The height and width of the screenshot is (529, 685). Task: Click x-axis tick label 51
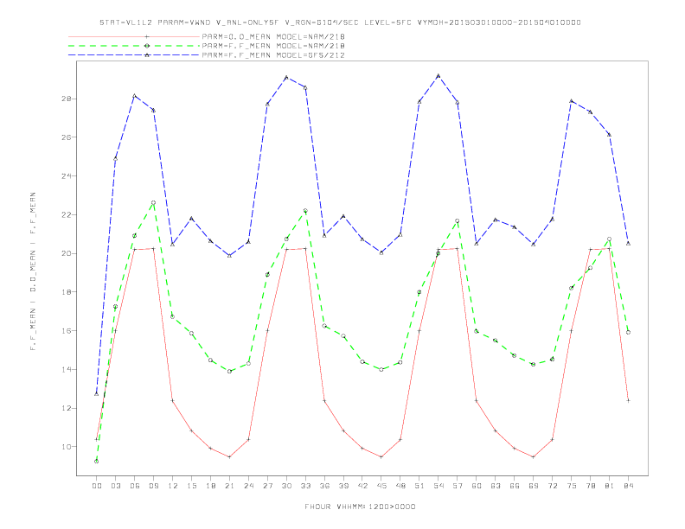419,486
